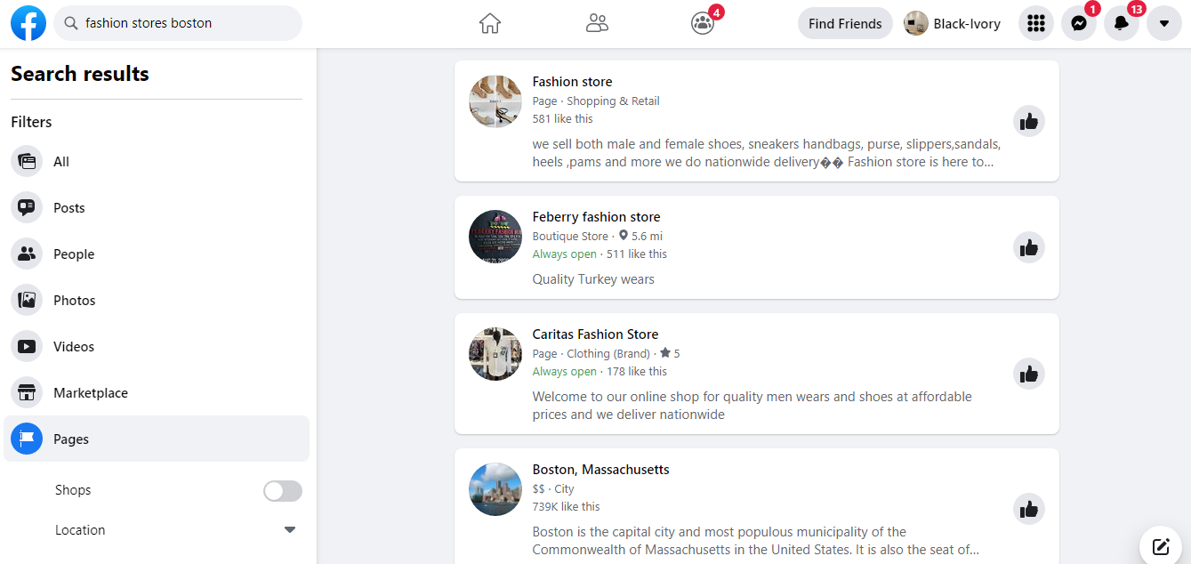Click the Find Friends button

pyautogui.click(x=845, y=23)
